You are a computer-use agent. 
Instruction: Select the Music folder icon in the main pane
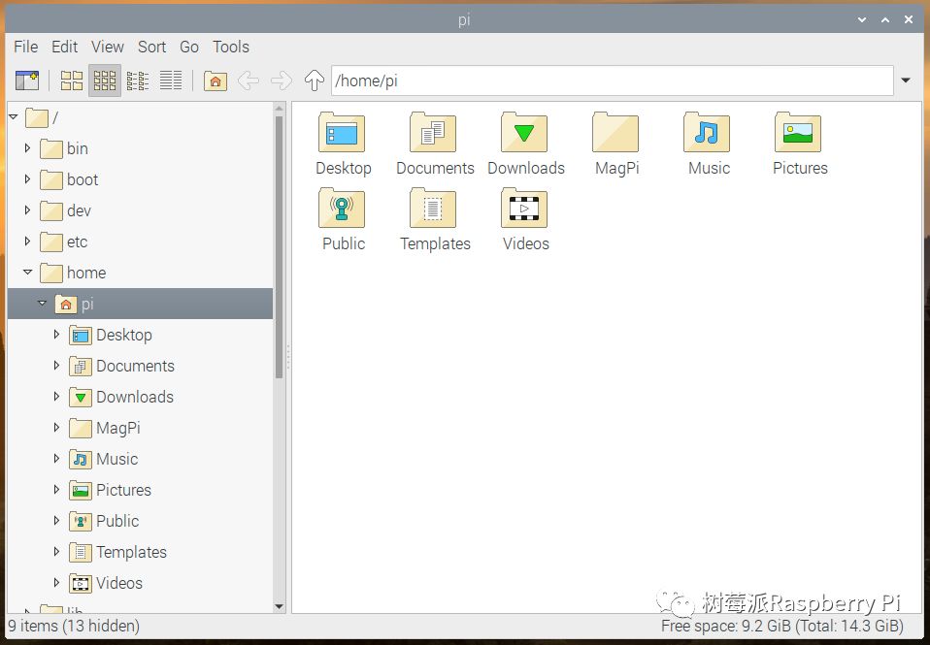pos(708,134)
